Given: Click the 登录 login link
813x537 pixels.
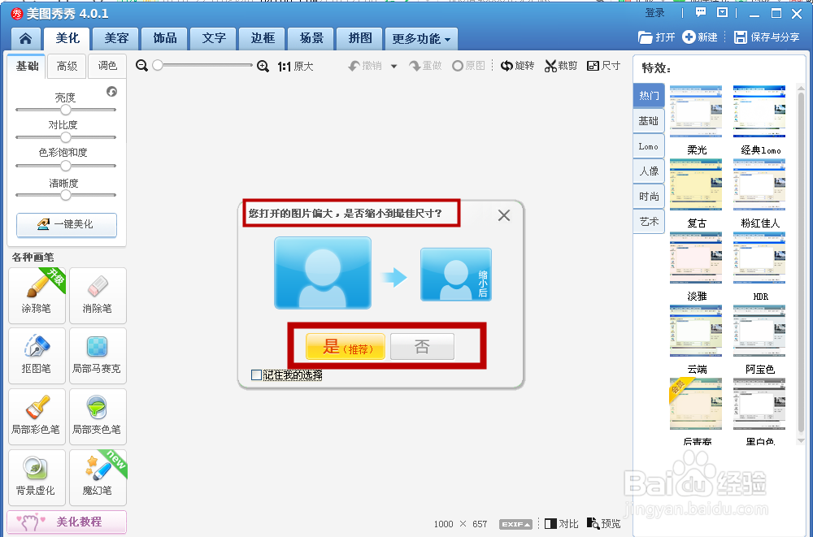Looking at the screenshot, I should 654,13.
